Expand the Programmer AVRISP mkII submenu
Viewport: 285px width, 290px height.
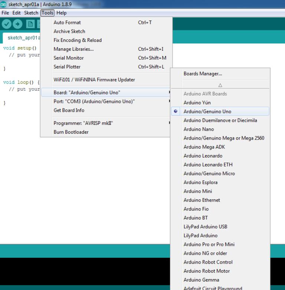click(x=106, y=123)
